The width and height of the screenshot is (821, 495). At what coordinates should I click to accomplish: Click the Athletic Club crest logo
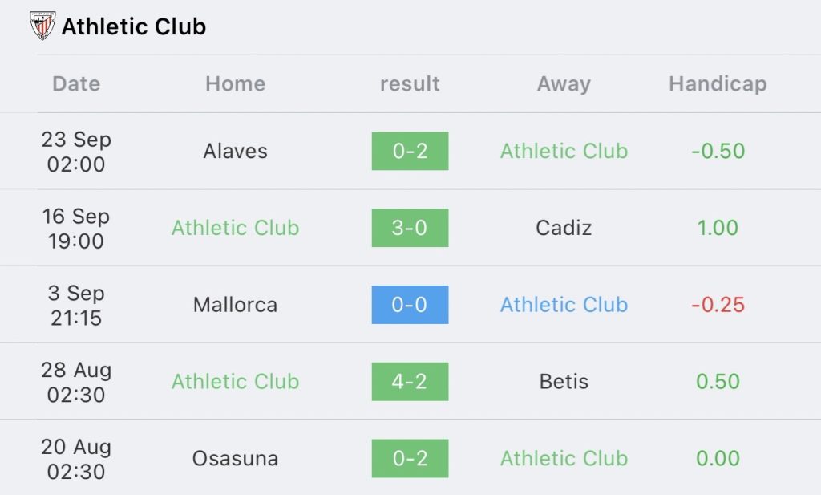point(42,26)
